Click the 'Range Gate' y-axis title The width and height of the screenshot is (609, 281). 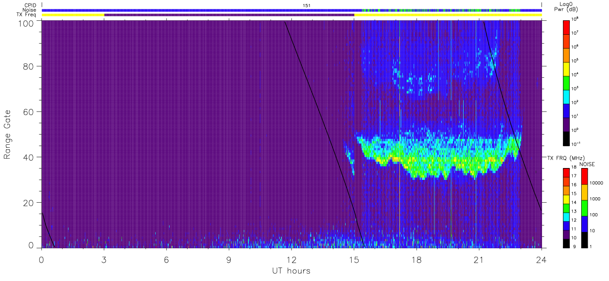[8, 135]
